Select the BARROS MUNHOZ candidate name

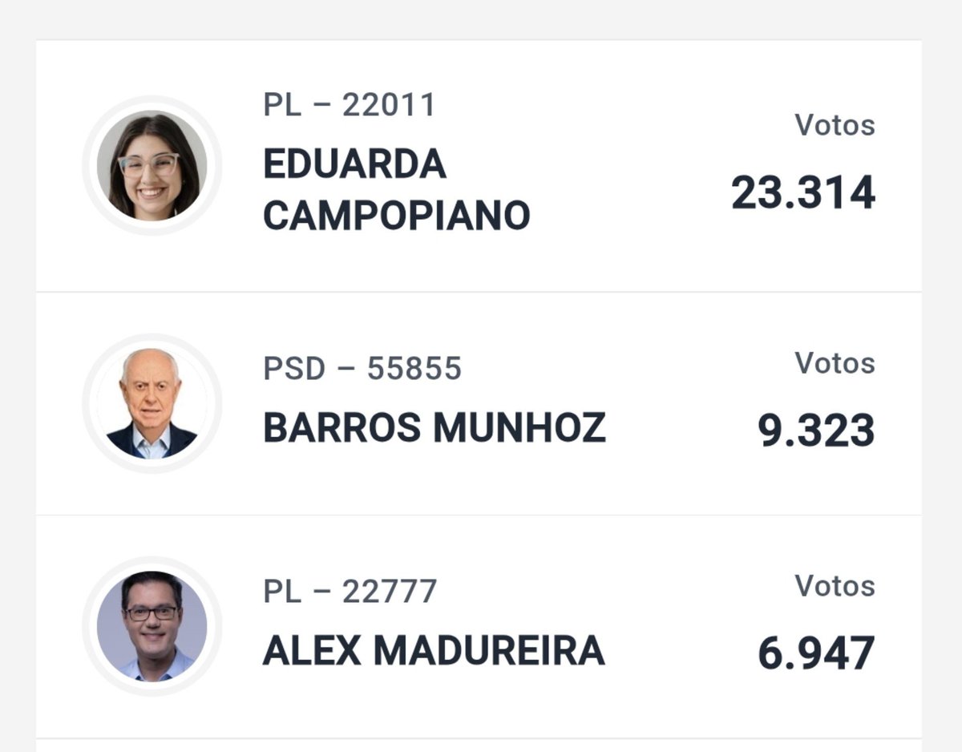pyautogui.click(x=435, y=428)
